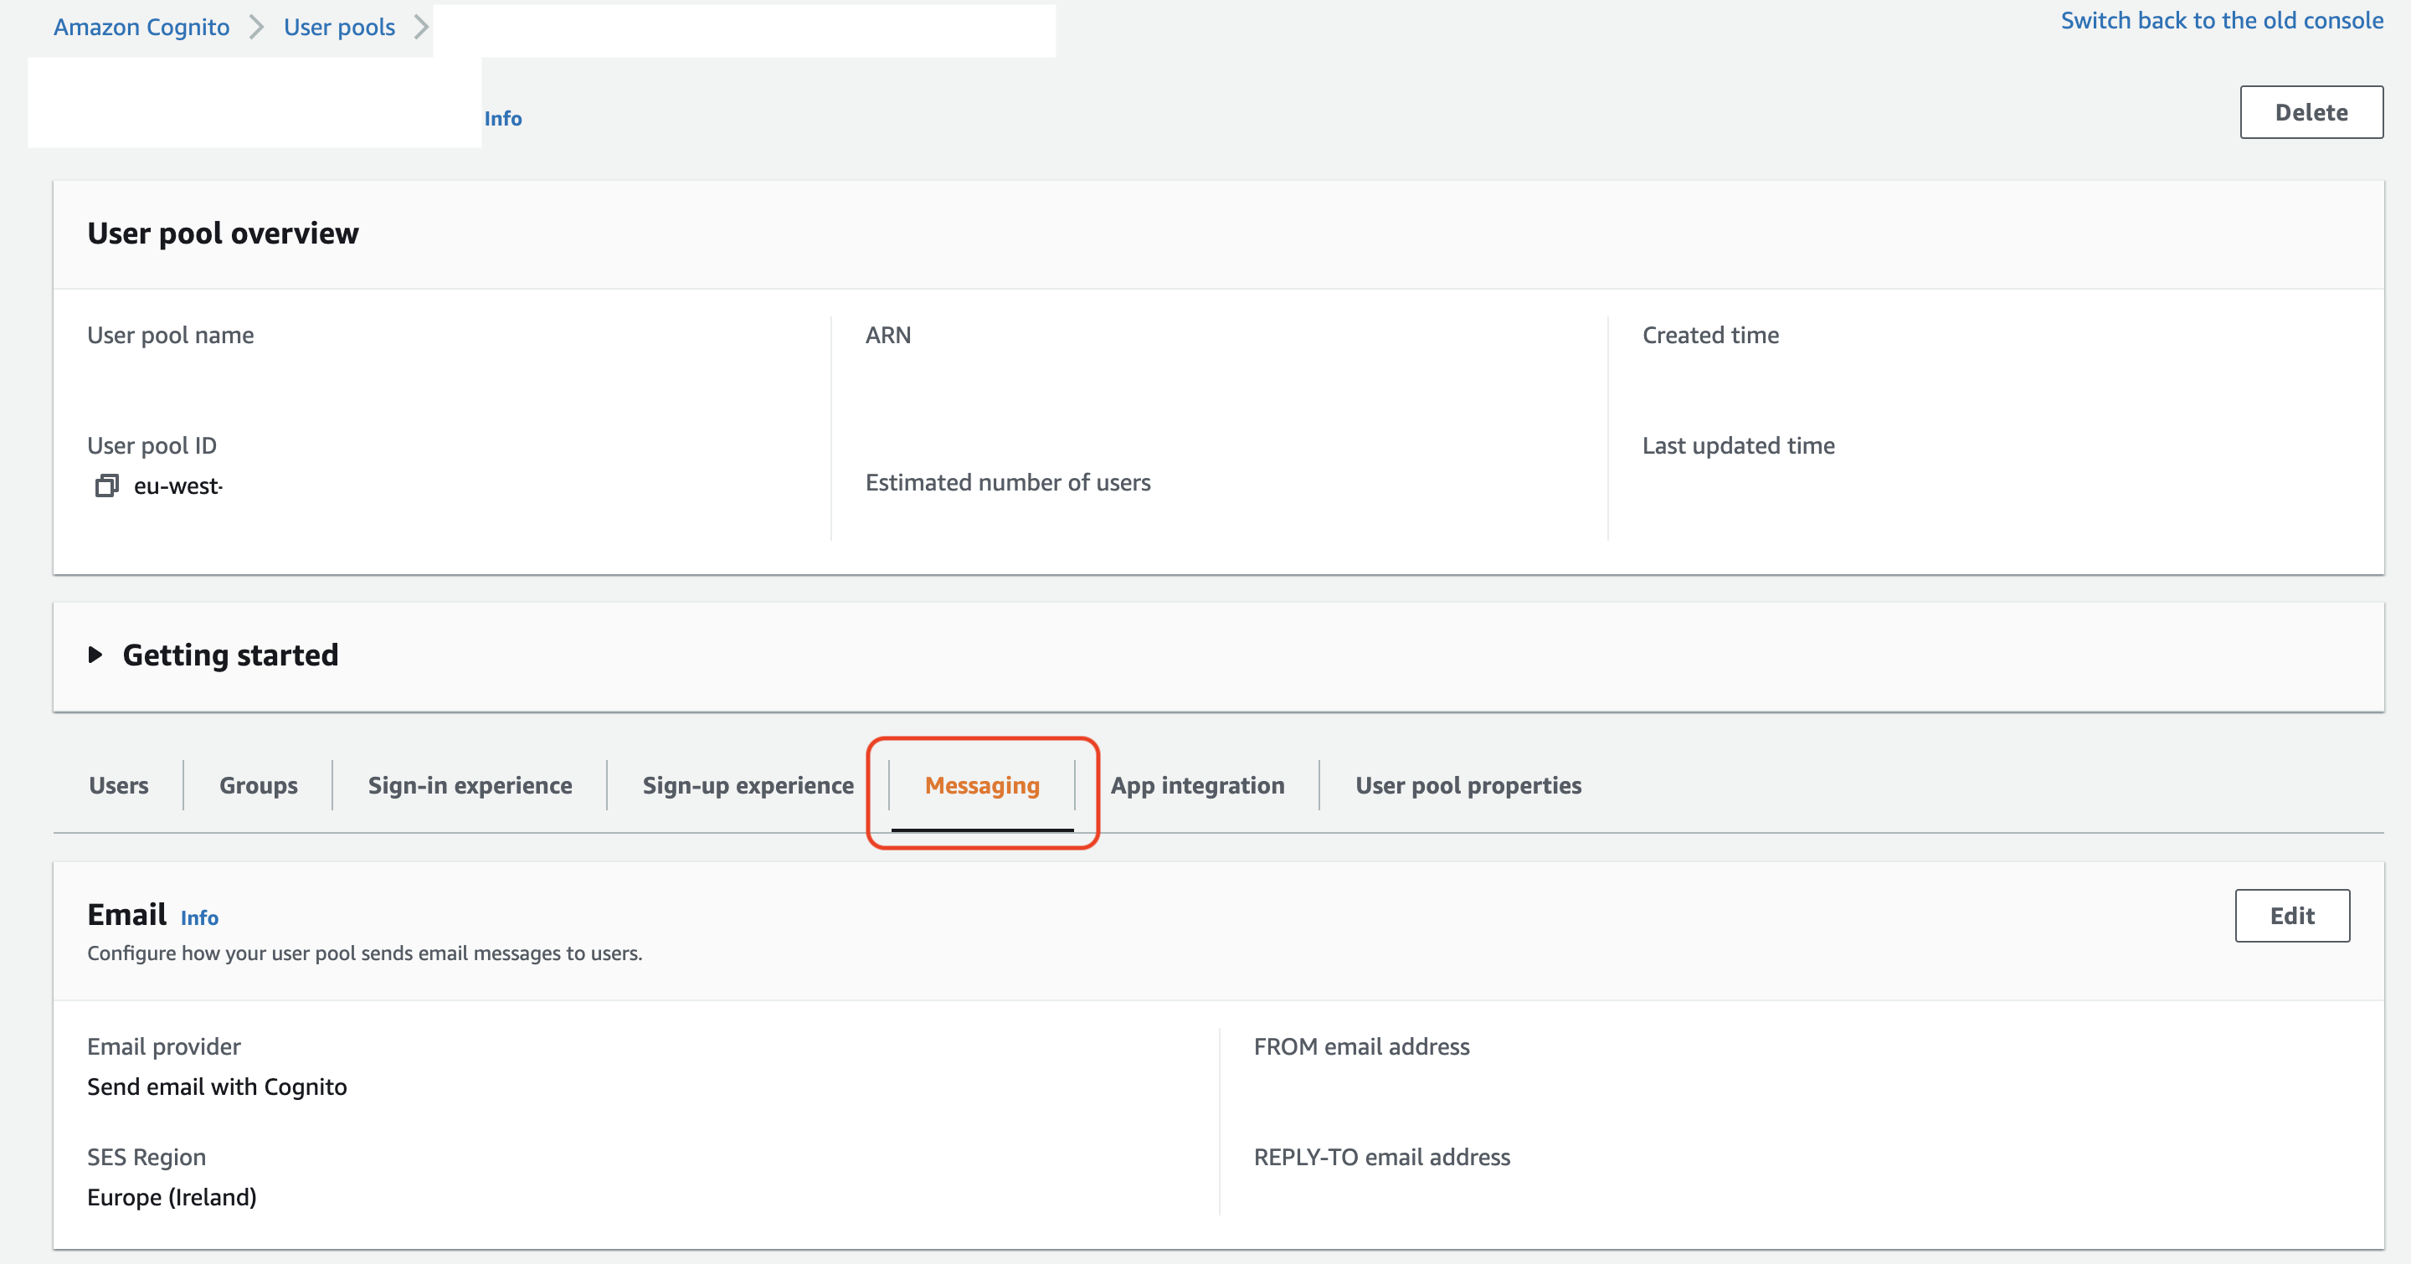The width and height of the screenshot is (2411, 1264).
Task: Click the Delete user pool button
Action: coord(2311,112)
